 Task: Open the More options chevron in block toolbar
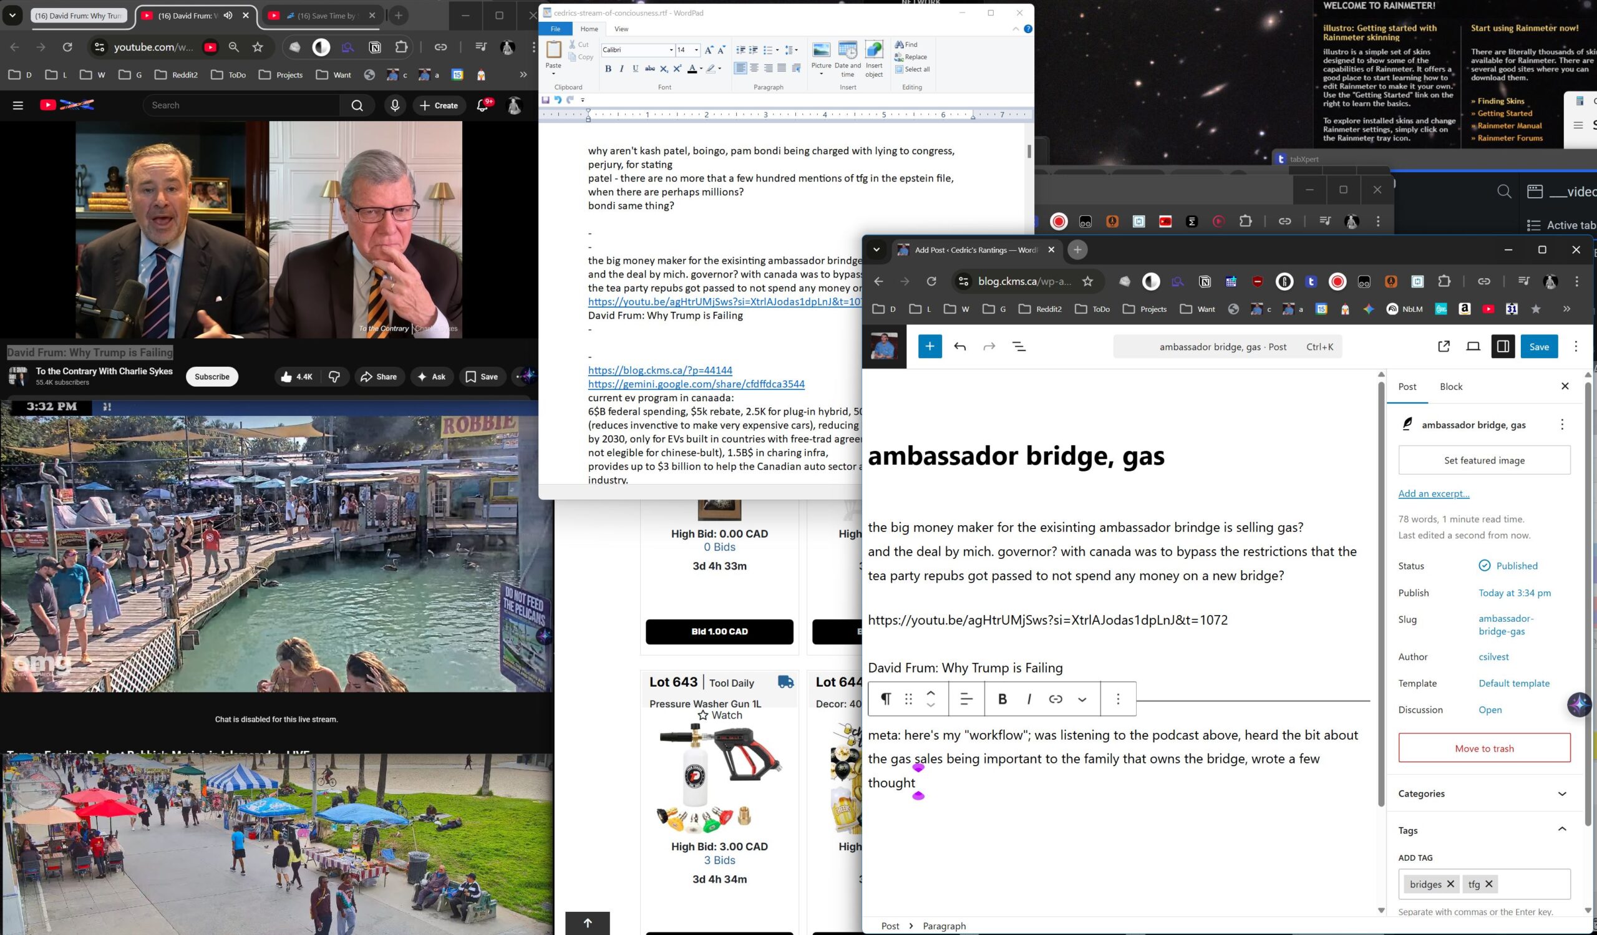pyautogui.click(x=1082, y=699)
